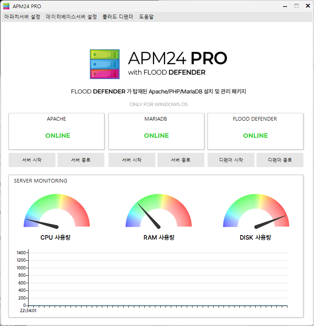
Task: Click the CPU 사용량 gauge
Action: coord(57,211)
